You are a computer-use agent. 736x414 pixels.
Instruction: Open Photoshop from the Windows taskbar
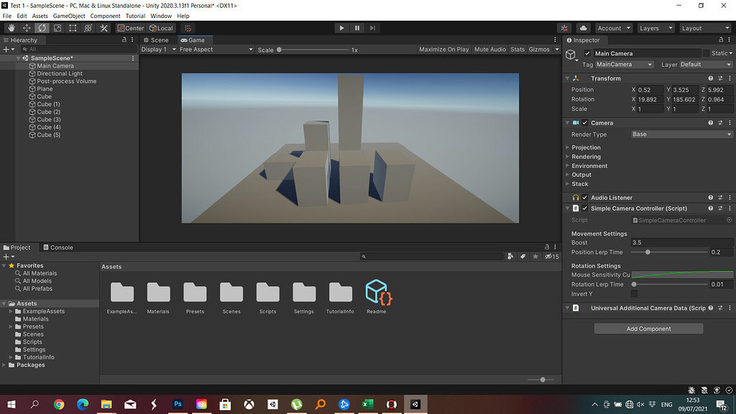click(x=178, y=405)
